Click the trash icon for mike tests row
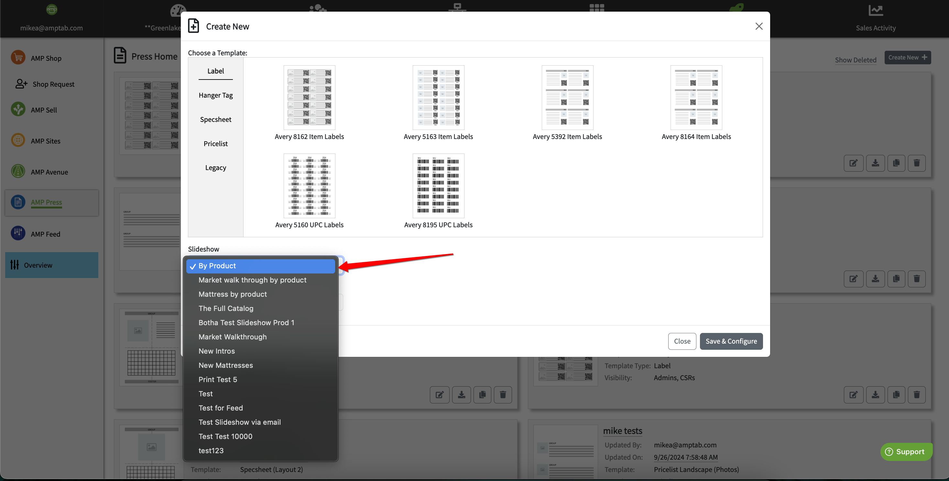The image size is (949, 481). (x=916, y=395)
